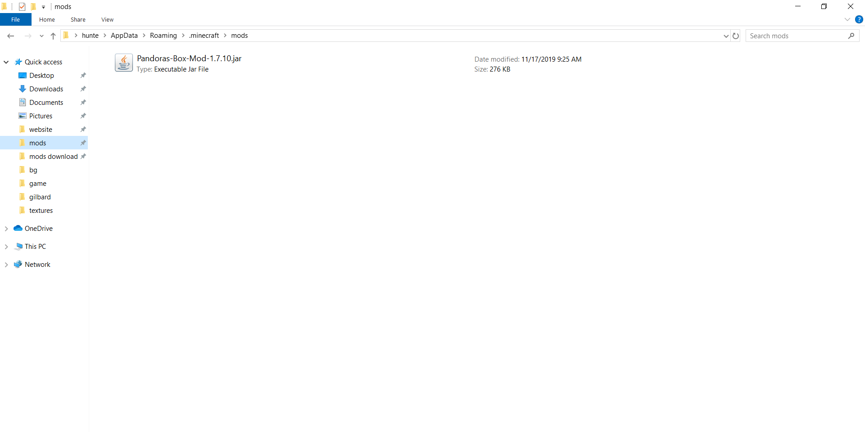Collapse the Quick access tree
Screen dimensions: 865x432
click(6, 62)
